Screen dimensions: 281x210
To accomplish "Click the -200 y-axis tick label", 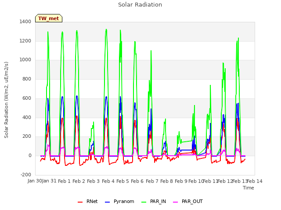I will pyautogui.click(x=26, y=175).
